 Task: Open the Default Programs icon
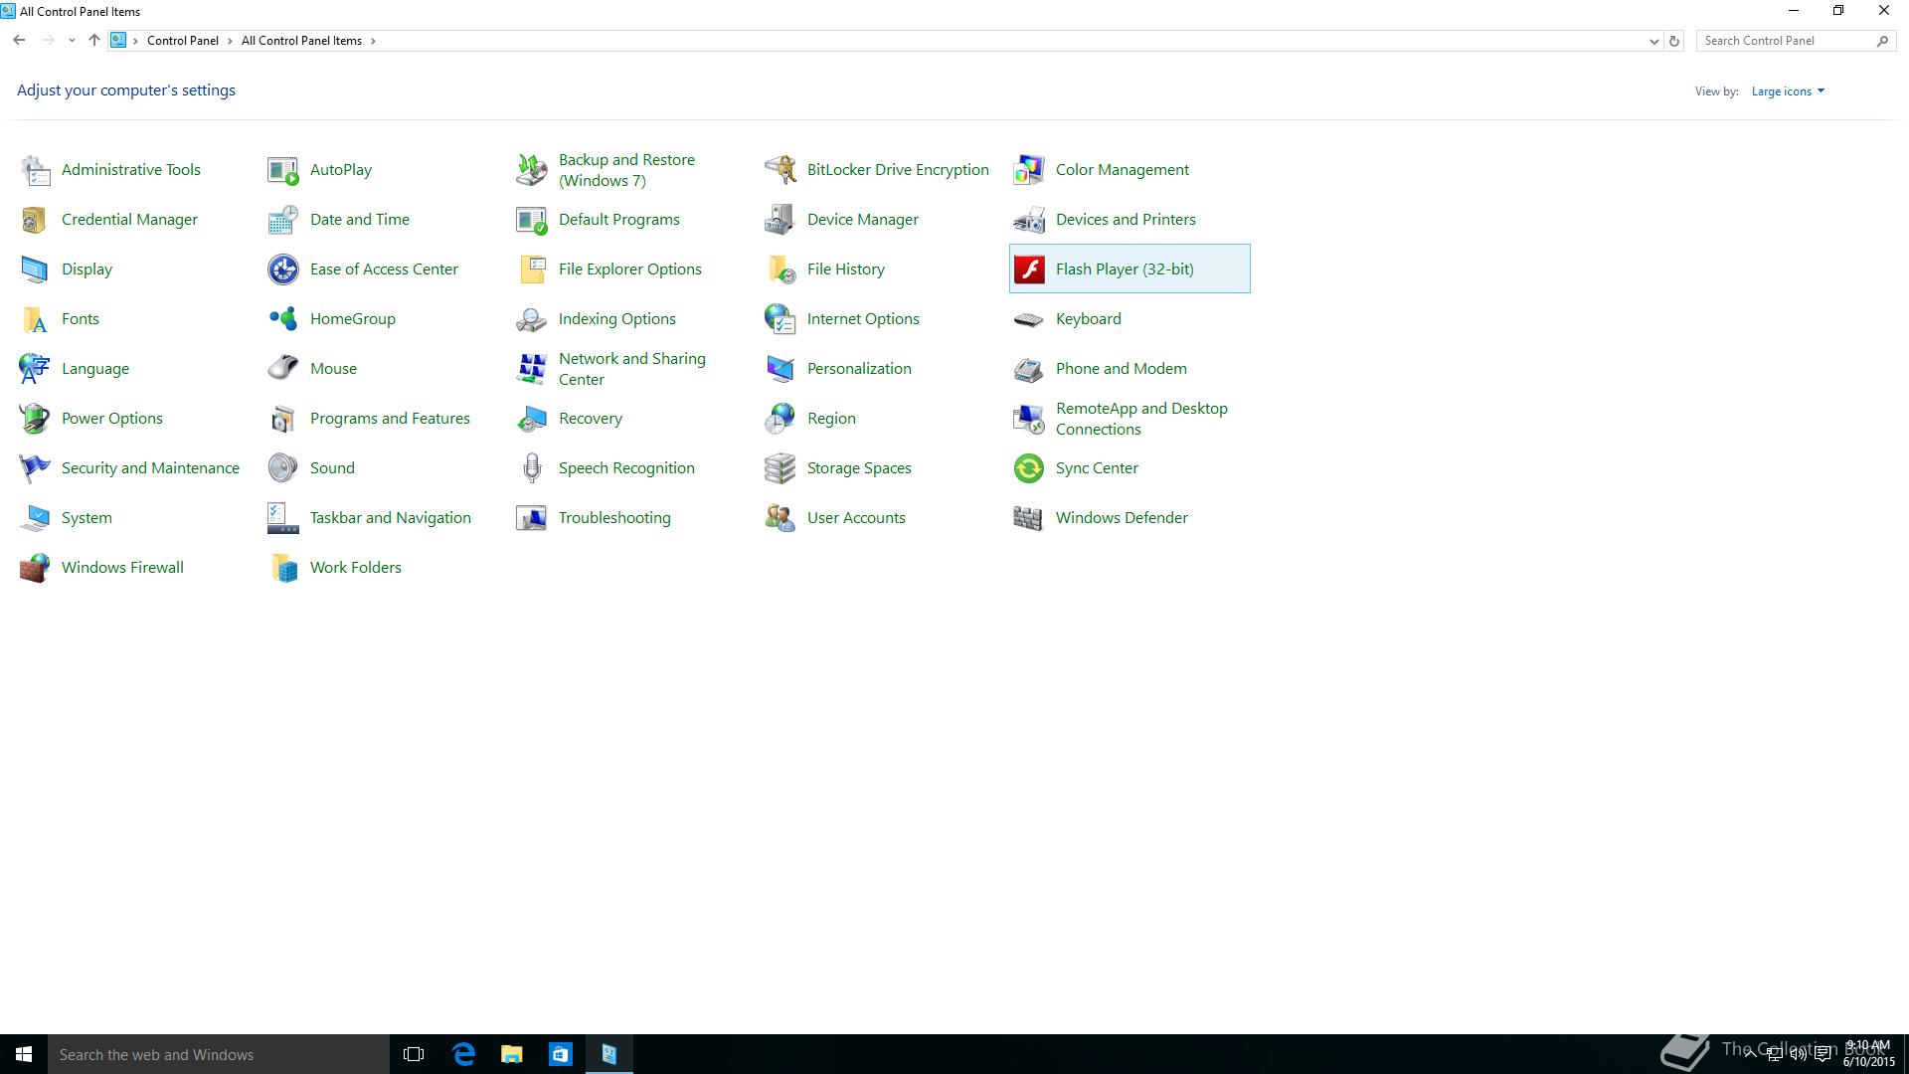(x=532, y=220)
